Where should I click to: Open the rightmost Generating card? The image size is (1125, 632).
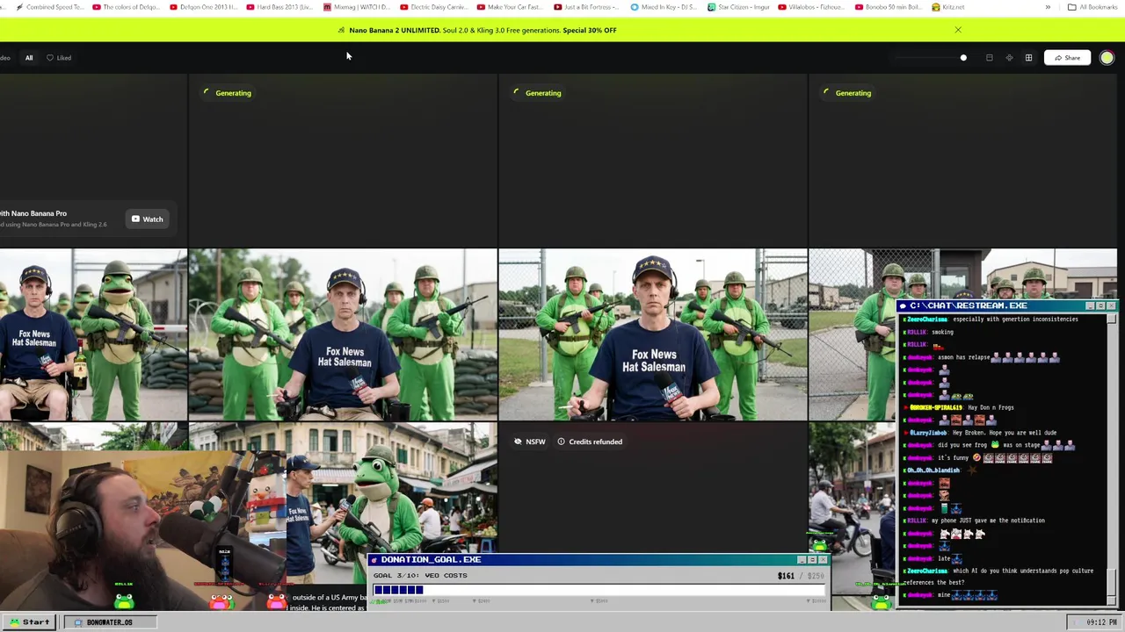[962, 161]
